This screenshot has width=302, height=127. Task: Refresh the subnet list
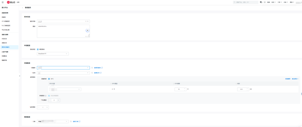tap(71, 121)
